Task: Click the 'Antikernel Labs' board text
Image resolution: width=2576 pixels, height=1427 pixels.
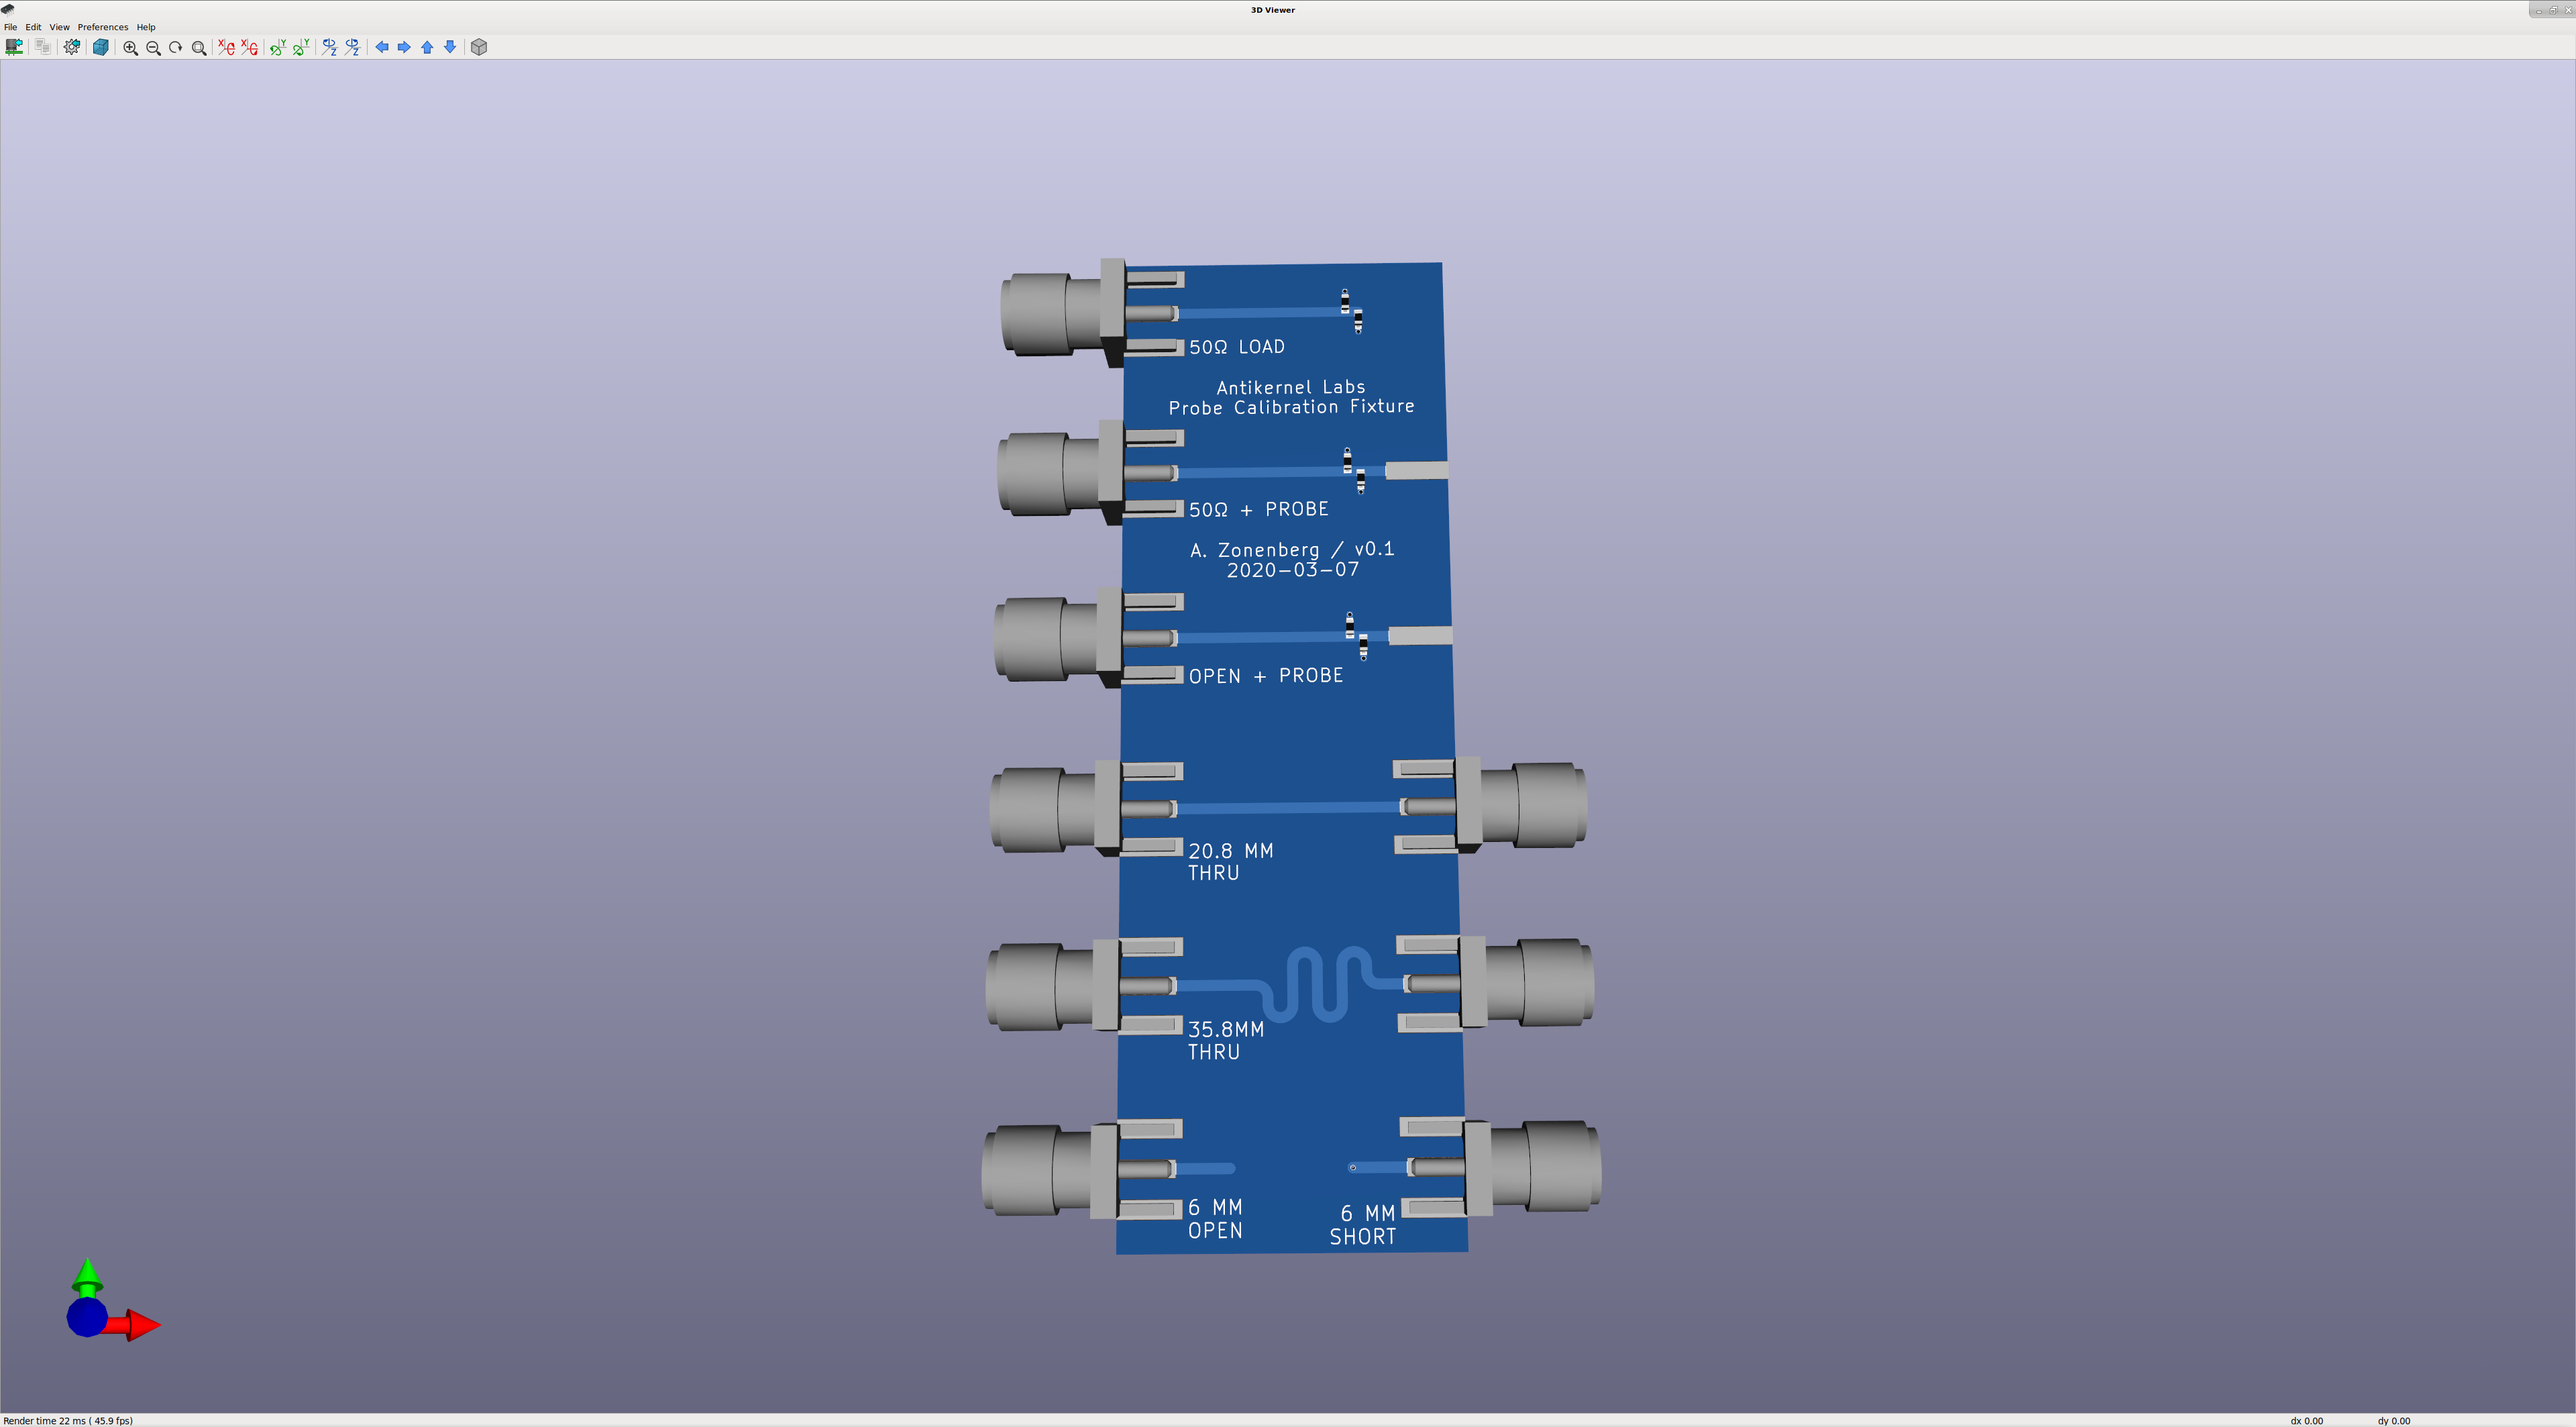Action: point(1291,387)
